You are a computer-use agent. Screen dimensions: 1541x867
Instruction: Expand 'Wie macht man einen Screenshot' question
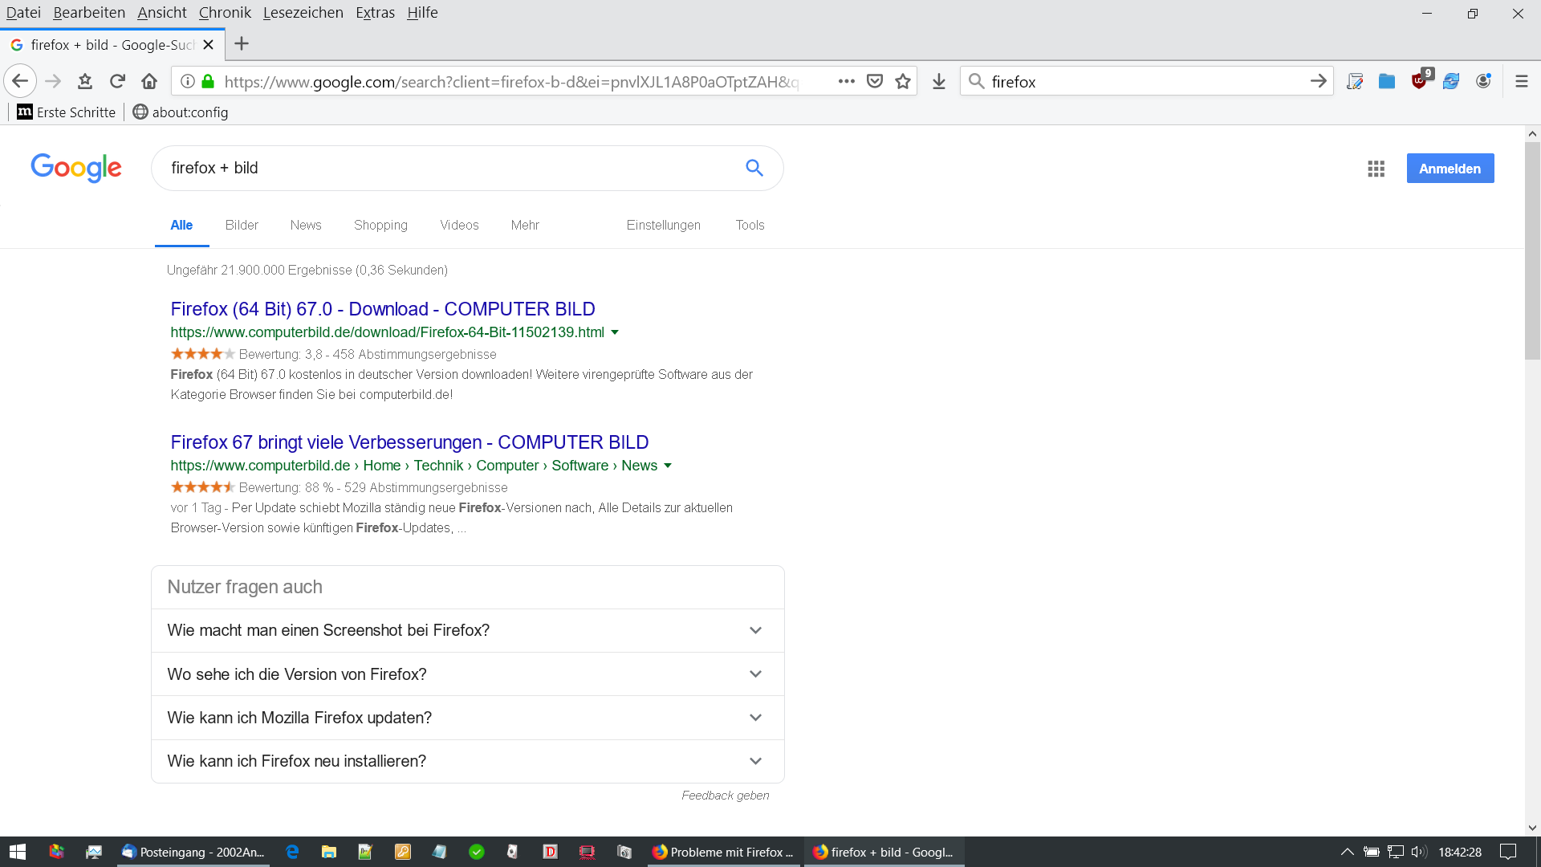[x=755, y=630]
